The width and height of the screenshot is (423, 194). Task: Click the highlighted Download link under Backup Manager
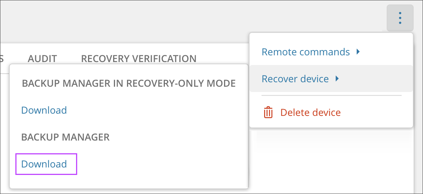coord(44,164)
